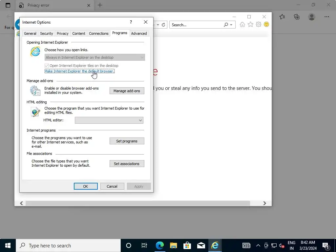Click the Internet Explorer logo in dialog

(x=35, y=52)
